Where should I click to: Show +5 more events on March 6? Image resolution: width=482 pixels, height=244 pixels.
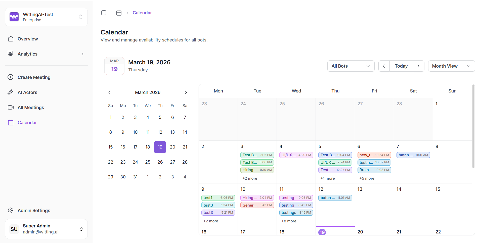click(367, 178)
